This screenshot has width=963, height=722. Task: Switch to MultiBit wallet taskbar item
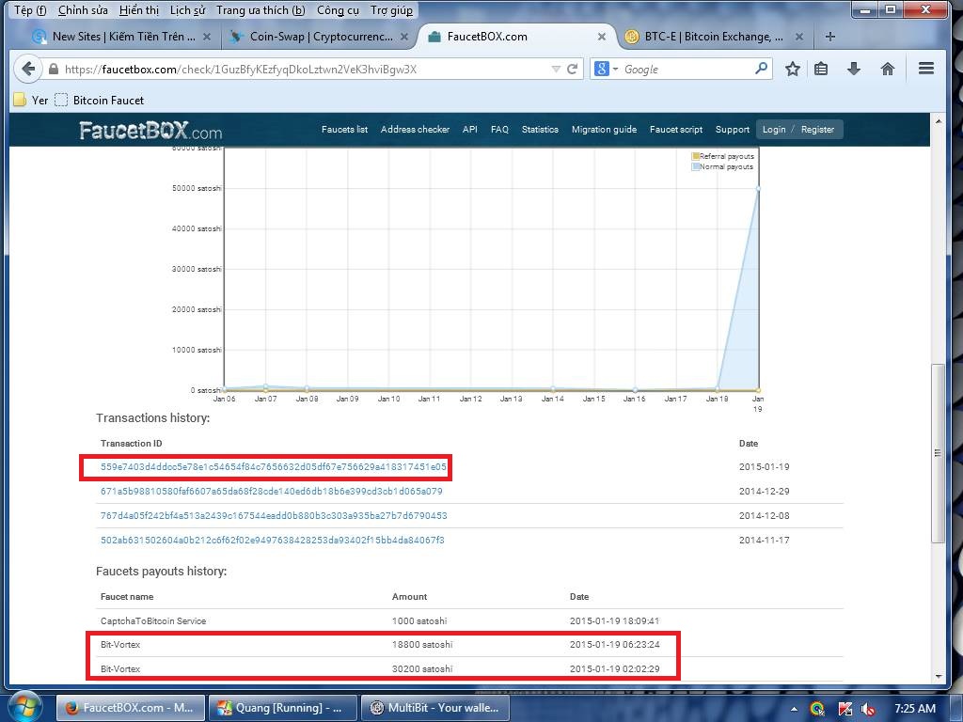coord(434,708)
